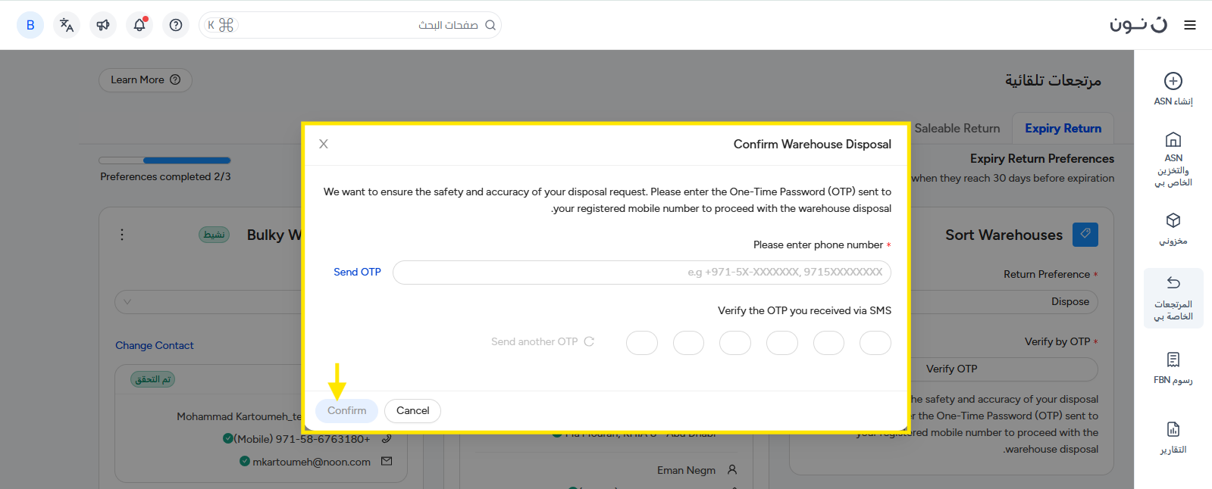Switch to the Saleable Return tab
This screenshot has height=489, width=1212.
click(x=957, y=129)
